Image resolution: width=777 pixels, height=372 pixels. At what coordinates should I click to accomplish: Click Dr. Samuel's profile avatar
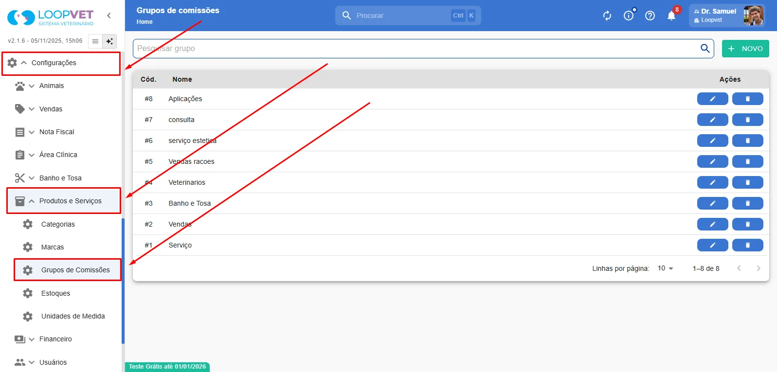[x=754, y=16]
